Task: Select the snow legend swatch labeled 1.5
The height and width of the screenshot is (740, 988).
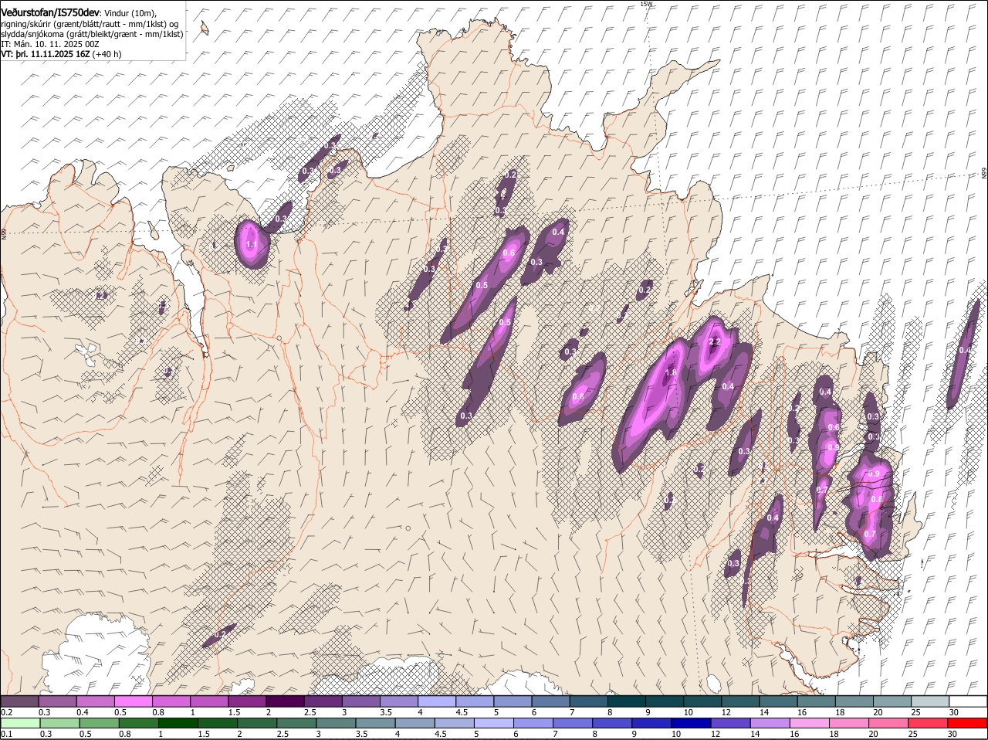Action: coord(247,701)
